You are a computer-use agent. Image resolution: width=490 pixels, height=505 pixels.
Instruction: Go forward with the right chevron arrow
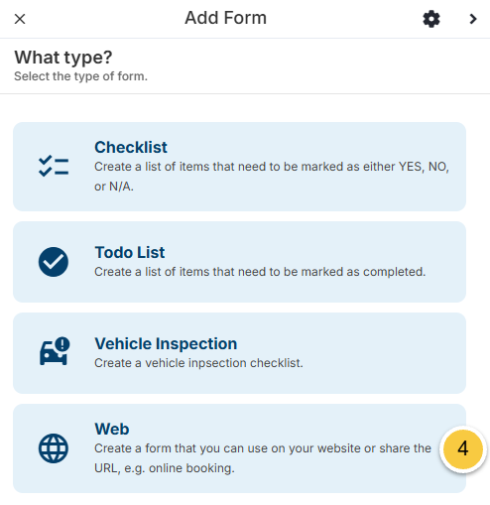[473, 19]
